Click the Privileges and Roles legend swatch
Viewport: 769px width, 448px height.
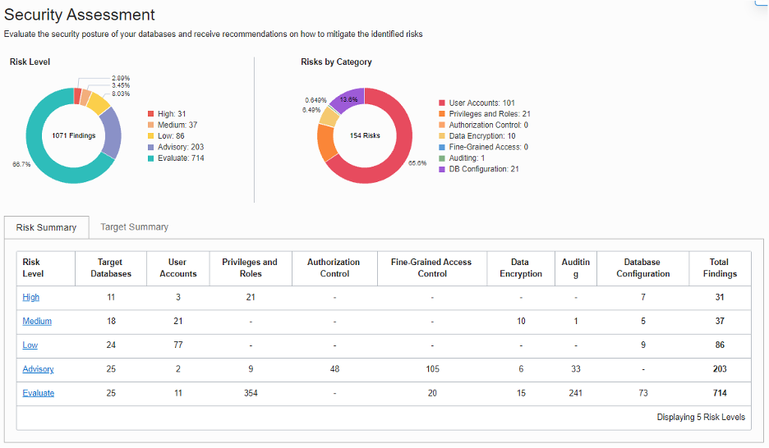point(442,114)
